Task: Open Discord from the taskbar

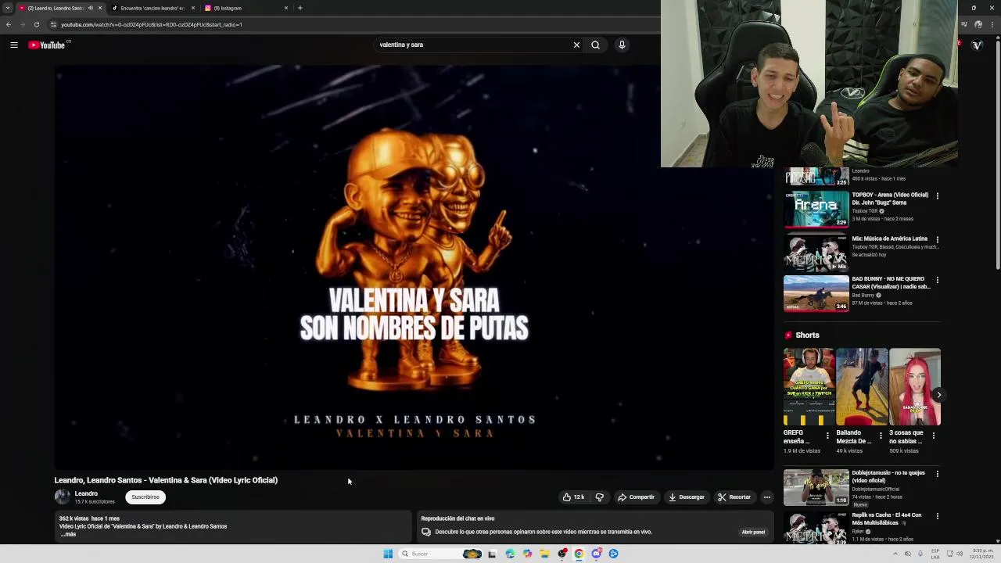Action: (x=596, y=554)
